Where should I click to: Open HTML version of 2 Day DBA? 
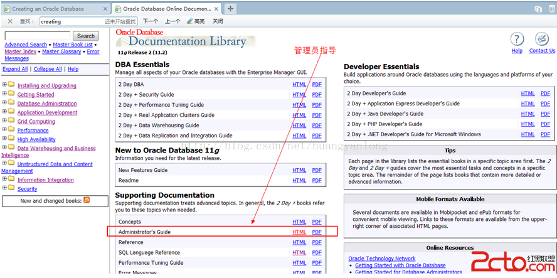tap(299, 85)
